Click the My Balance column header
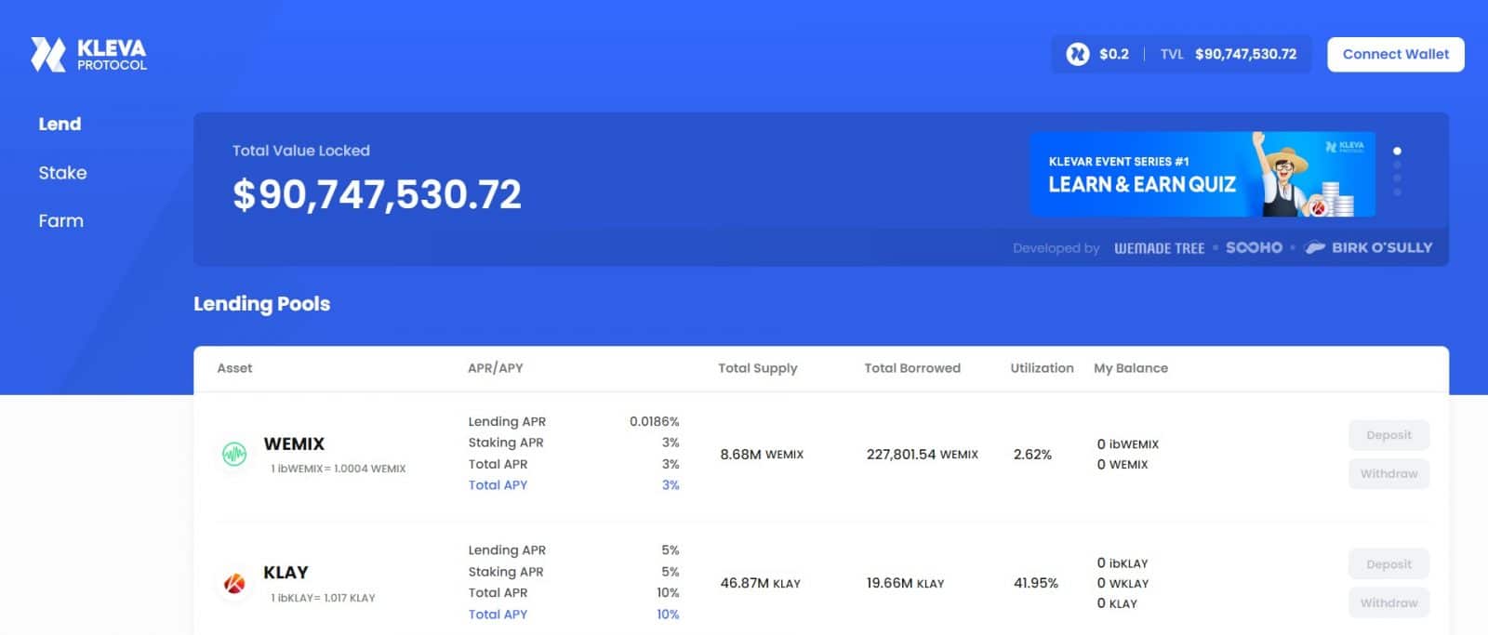The height and width of the screenshot is (635, 1488). (x=1131, y=368)
